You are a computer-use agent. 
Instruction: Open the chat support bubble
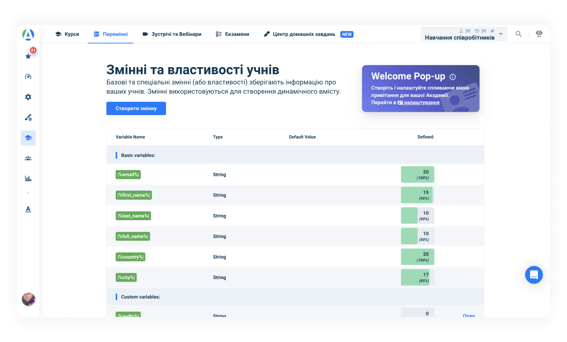[x=534, y=275]
